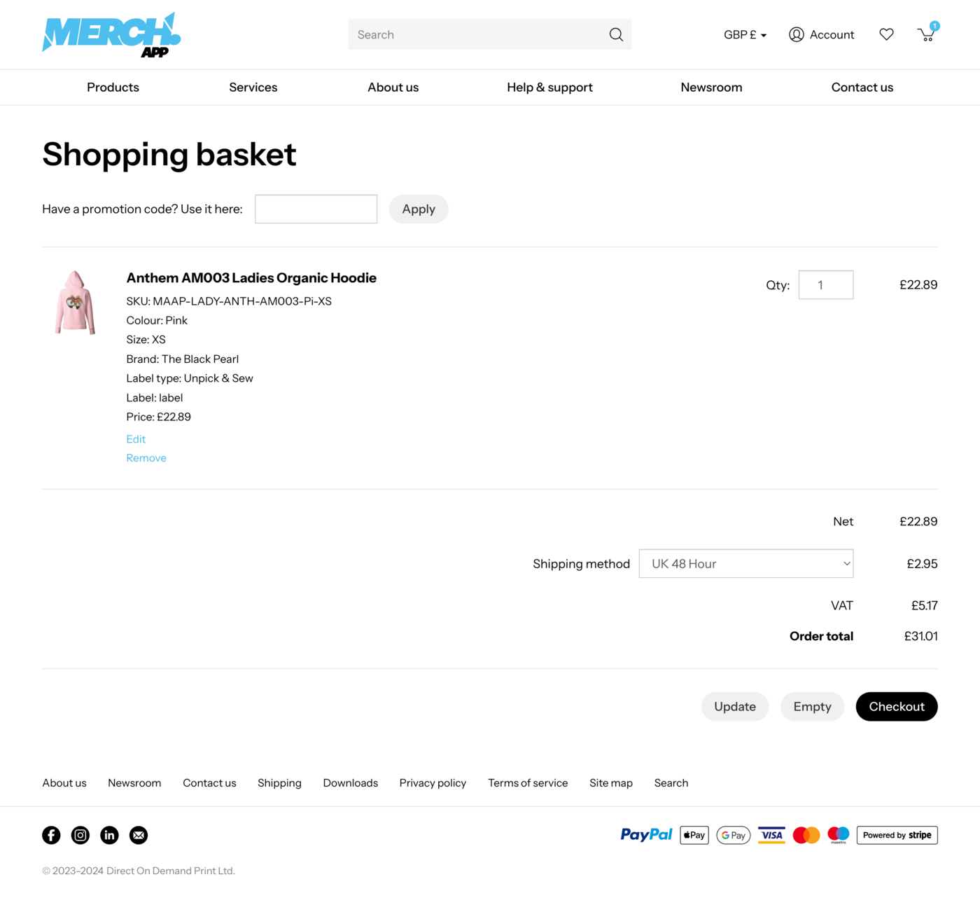
Task: Click the Merch App logo
Action: click(111, 34)
